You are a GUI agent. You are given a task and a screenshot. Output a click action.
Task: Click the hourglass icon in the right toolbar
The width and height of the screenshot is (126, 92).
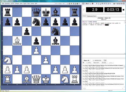coord(85,4)
